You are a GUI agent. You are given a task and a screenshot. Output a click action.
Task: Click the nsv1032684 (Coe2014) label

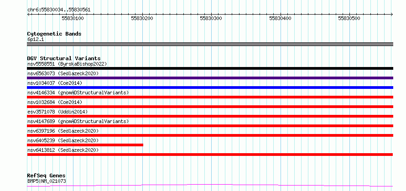[x=55, y=102]
